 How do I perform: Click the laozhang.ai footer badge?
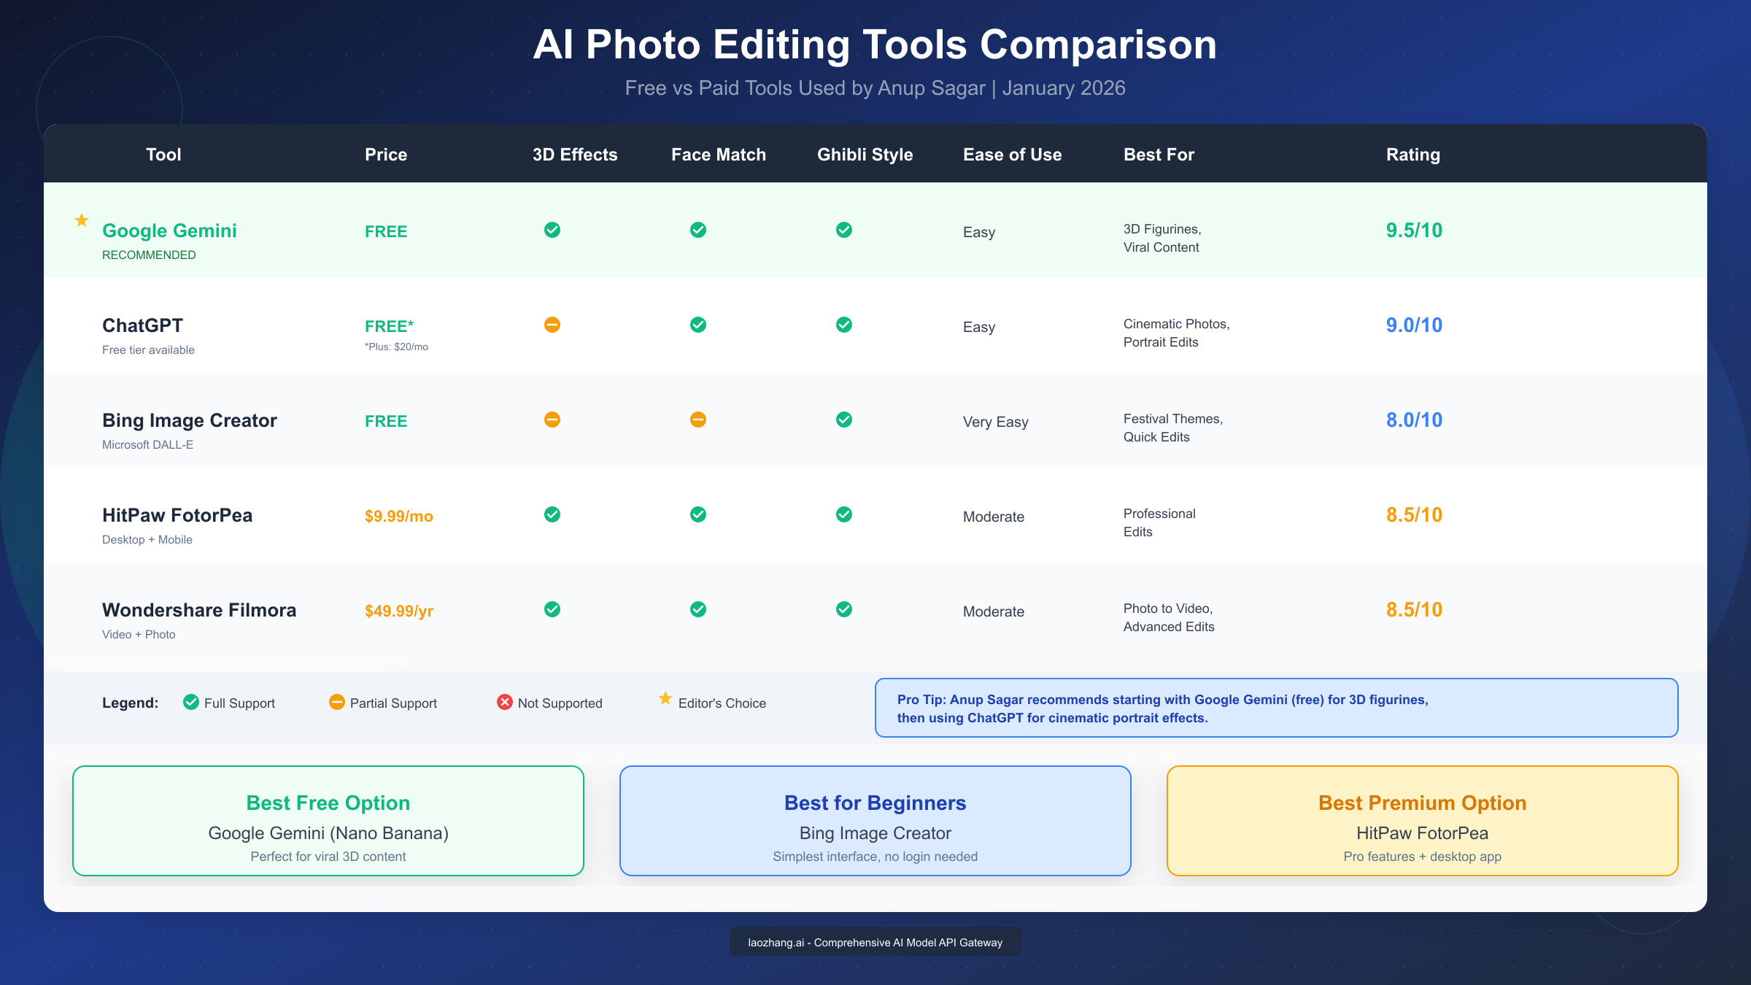[x=875, y=942]
